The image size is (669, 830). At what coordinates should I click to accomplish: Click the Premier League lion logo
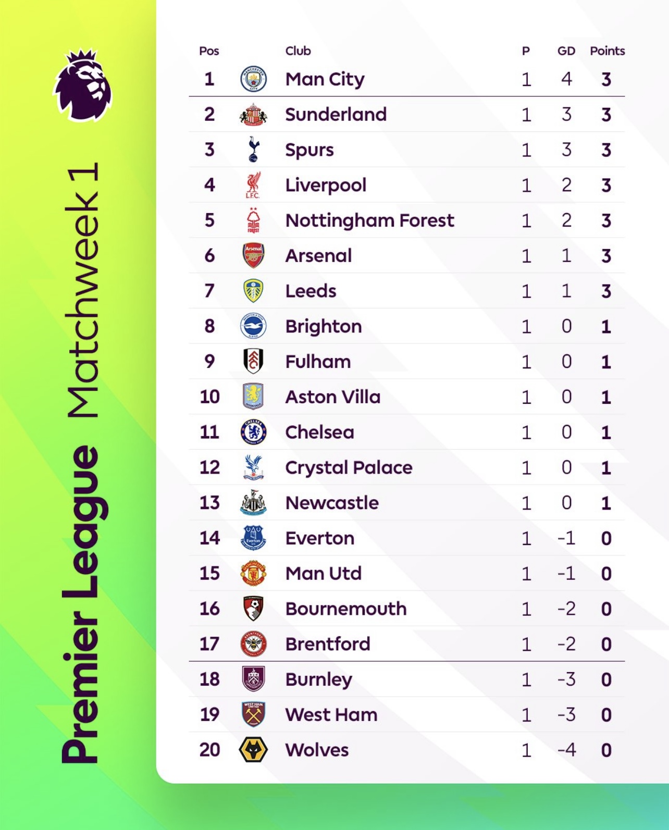tap(83, 85)
